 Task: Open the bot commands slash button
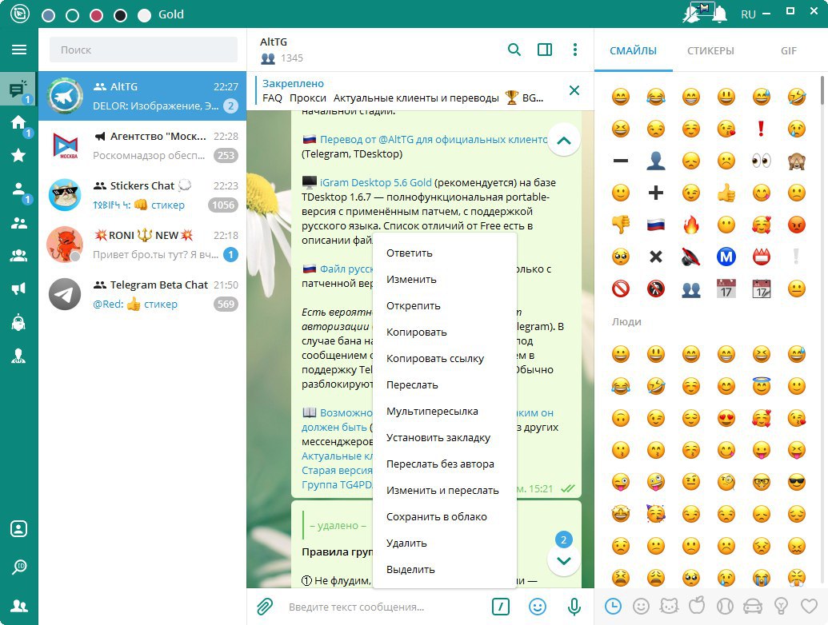point(501,607)
